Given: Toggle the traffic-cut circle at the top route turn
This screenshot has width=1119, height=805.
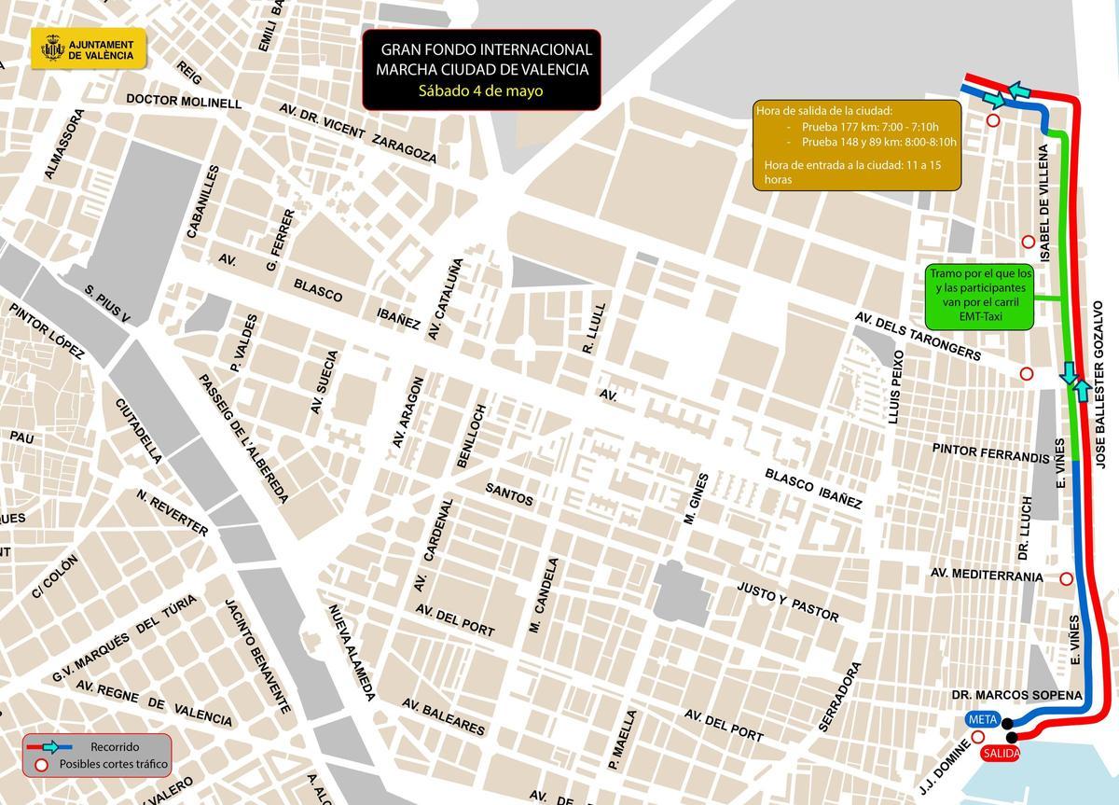Looking at the screenshot, I should (x=993, y=119).
